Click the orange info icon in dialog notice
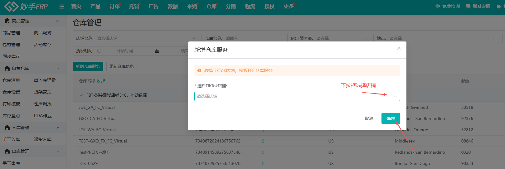Screen dimensions: 505x169 tap(199, 70)
